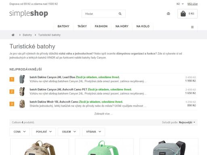Image resolution: width=207 pixels, height=155 pixels.
Task: Expand the Pohlaví filter dropdown
Action: [x=44, y=132]
